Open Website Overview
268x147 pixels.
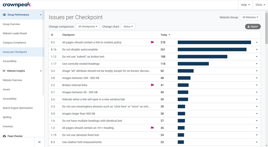tap(12, 80)
